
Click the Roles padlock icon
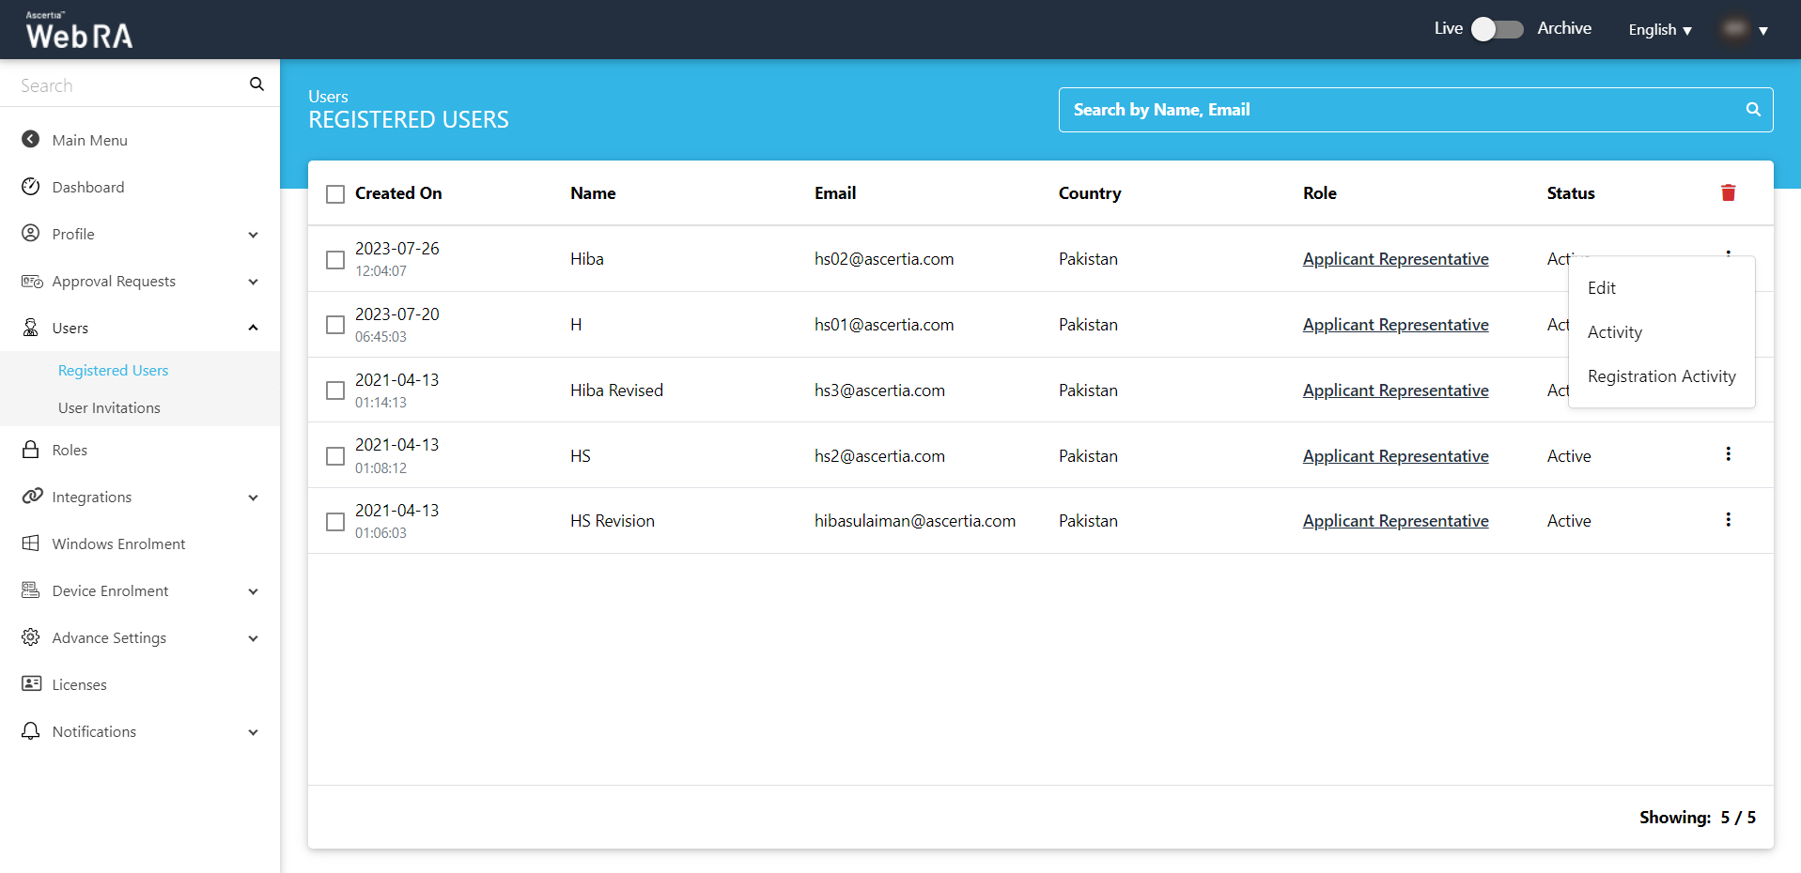31,450
